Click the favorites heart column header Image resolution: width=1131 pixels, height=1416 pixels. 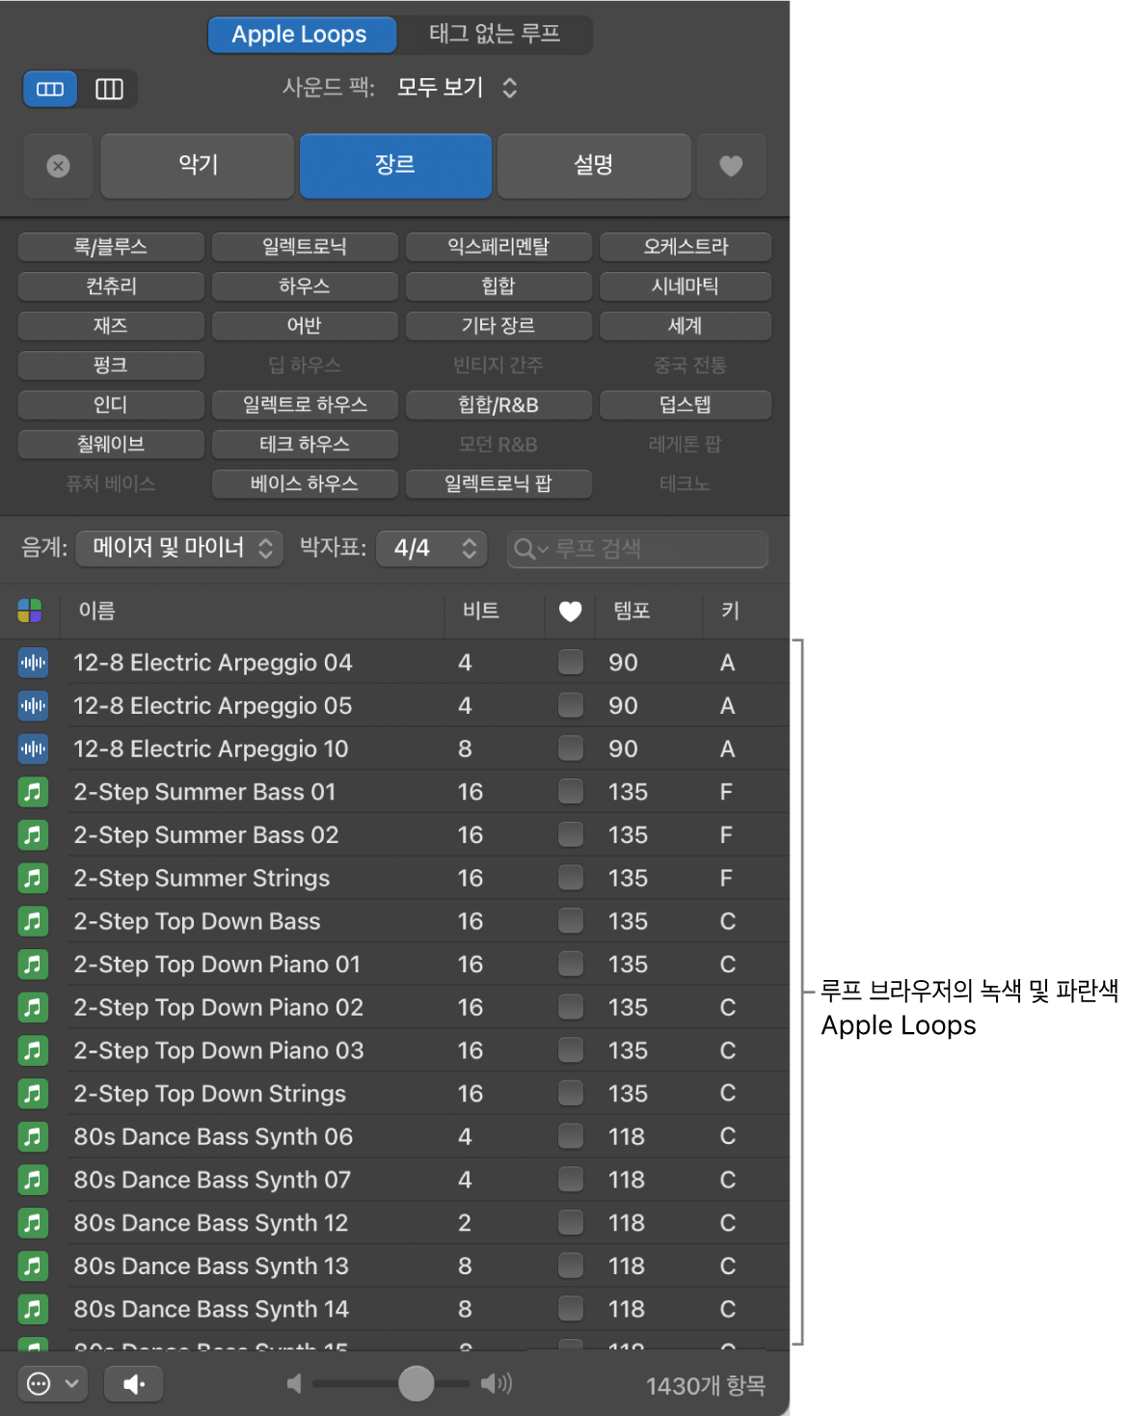point(570,612)
